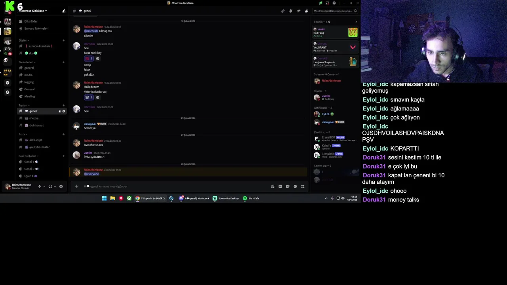Join the Meeting voice channel
507x285 pixels.
(x=42, y=97)
